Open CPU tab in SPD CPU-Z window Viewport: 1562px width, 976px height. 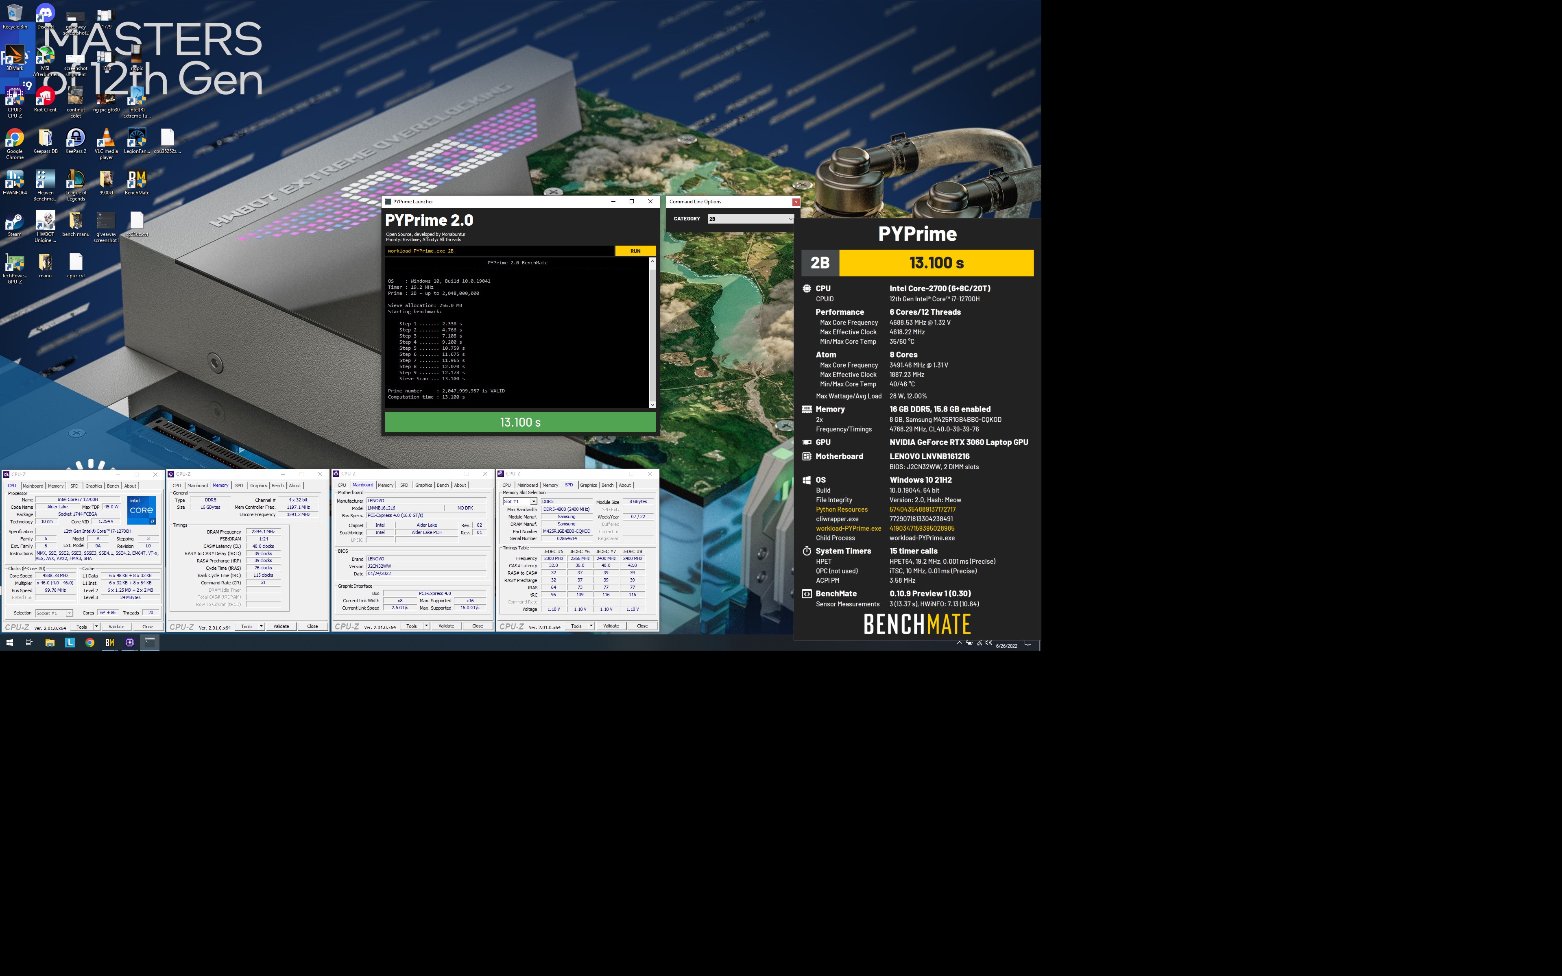pos(507,485)
